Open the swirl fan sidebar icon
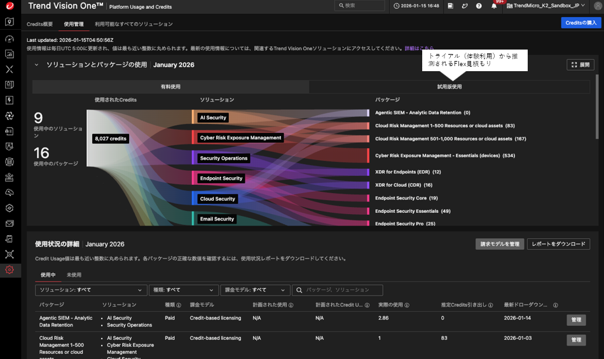The image size is (604, 359). tap(10, 116)
